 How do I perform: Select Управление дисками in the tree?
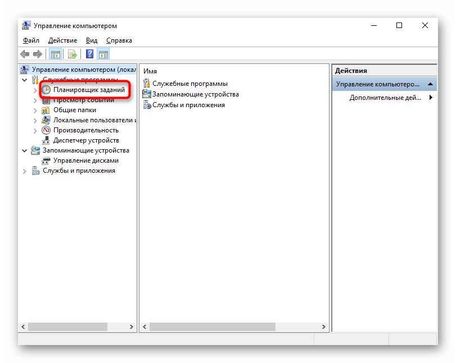click(85, 160)
